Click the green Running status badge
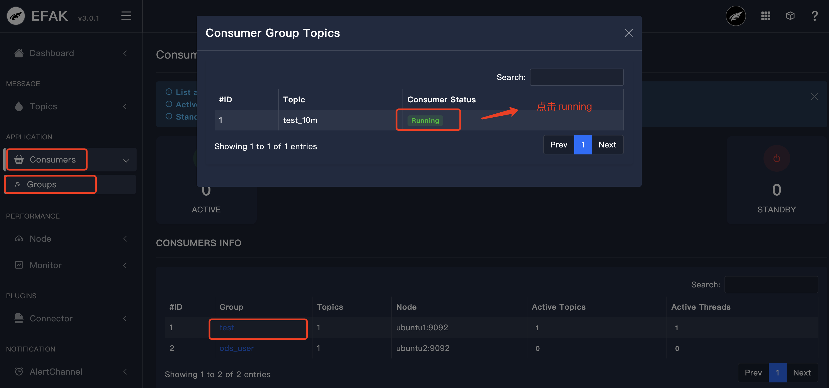Screen dimensions: 829x388 pos(425,121)
